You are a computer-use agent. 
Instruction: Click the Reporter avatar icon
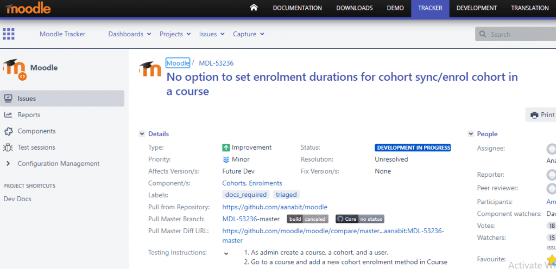(551, 175)
